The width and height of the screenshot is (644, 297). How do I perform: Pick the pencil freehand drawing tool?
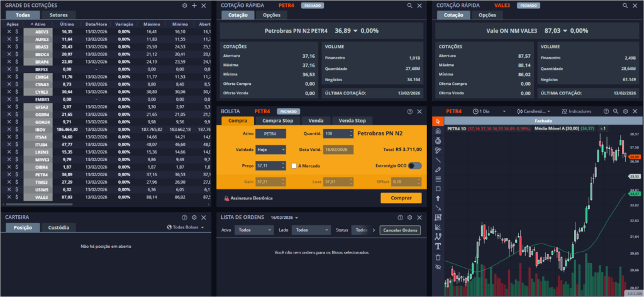(x=438, y=169)
